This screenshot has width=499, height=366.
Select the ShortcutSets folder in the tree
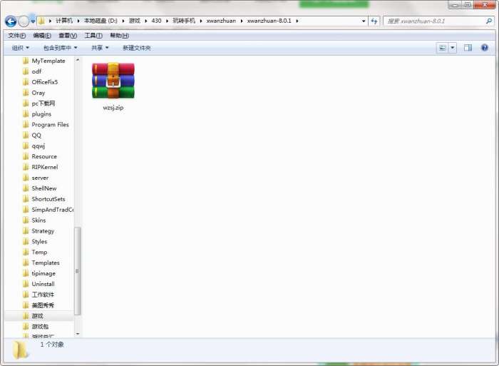(44, 199)
